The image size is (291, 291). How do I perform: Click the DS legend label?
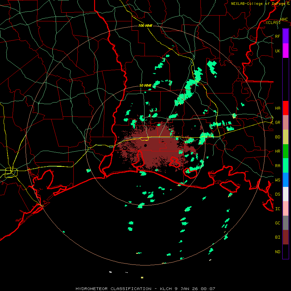click(277, 194)
